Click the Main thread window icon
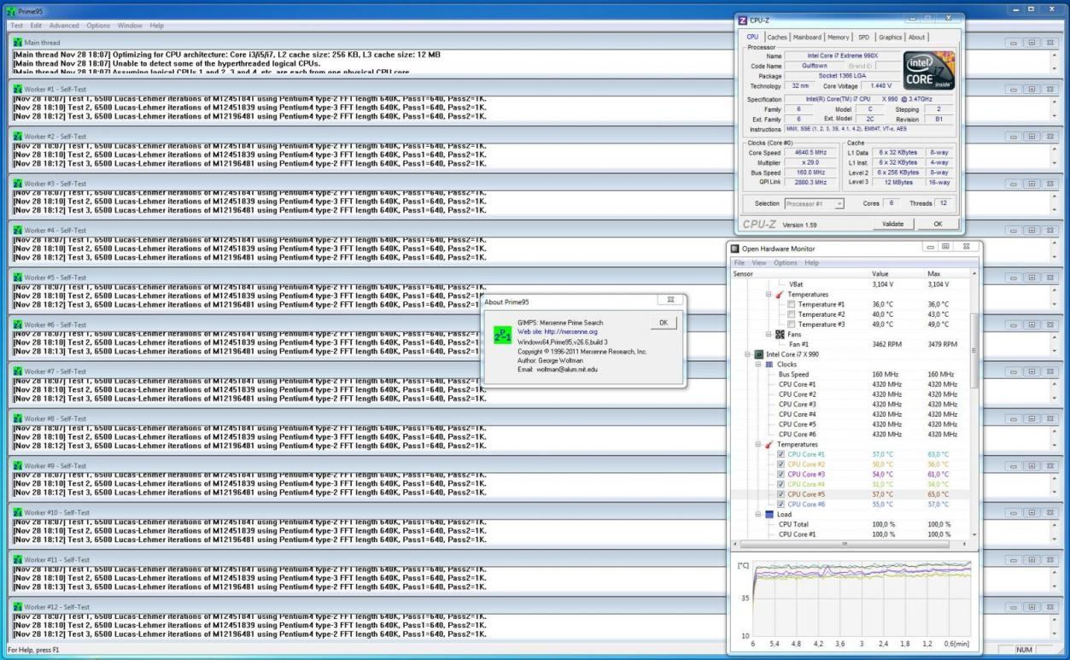 coord(18,42)
